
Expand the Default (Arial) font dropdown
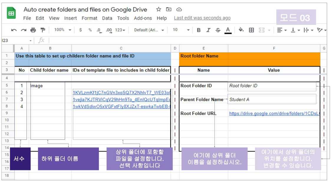[149, 30]
